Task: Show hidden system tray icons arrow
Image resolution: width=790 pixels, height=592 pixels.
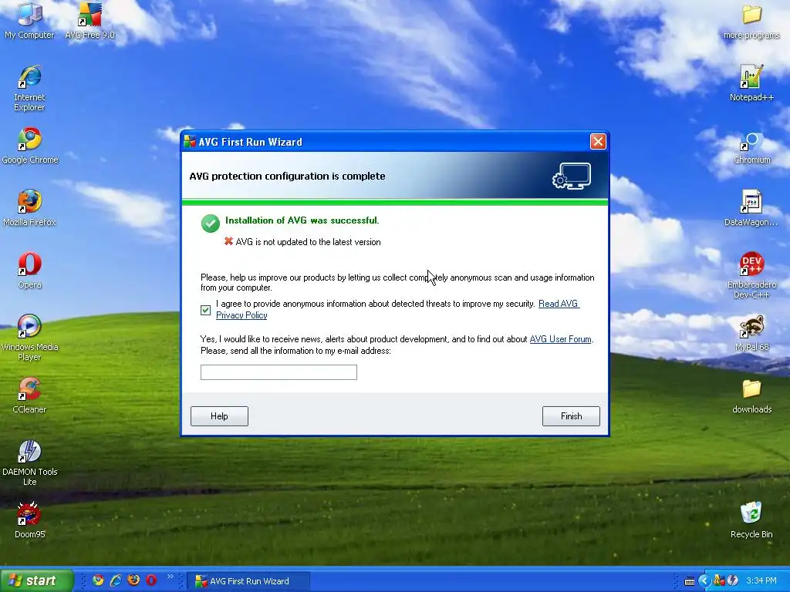Action: pos(704,581)
